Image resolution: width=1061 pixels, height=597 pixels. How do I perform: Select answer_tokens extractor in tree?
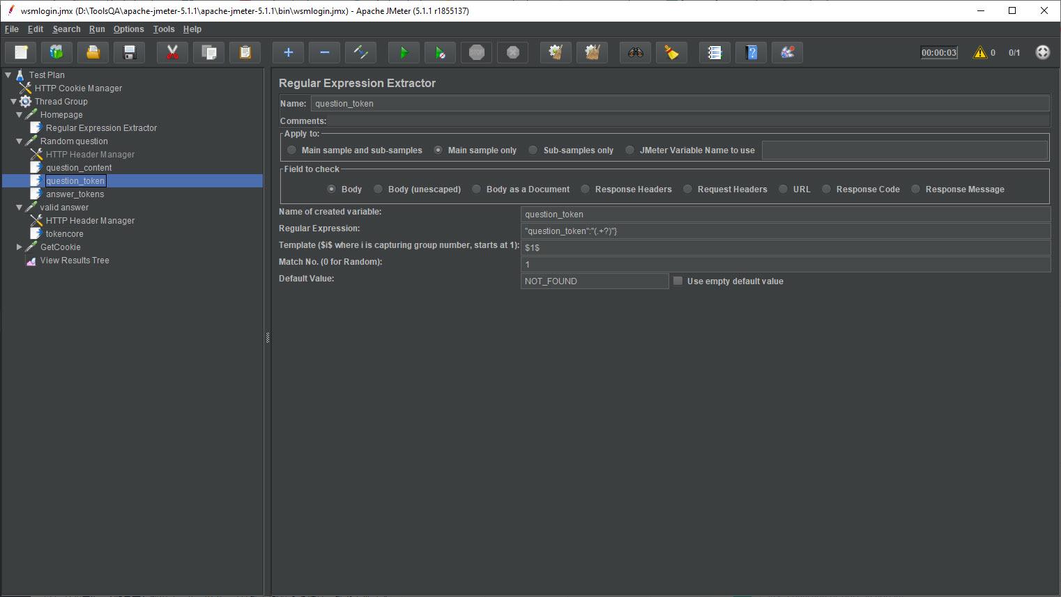tap(75, 194)
